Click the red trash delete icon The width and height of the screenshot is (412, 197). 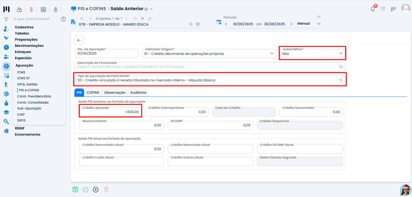(106, 190)
